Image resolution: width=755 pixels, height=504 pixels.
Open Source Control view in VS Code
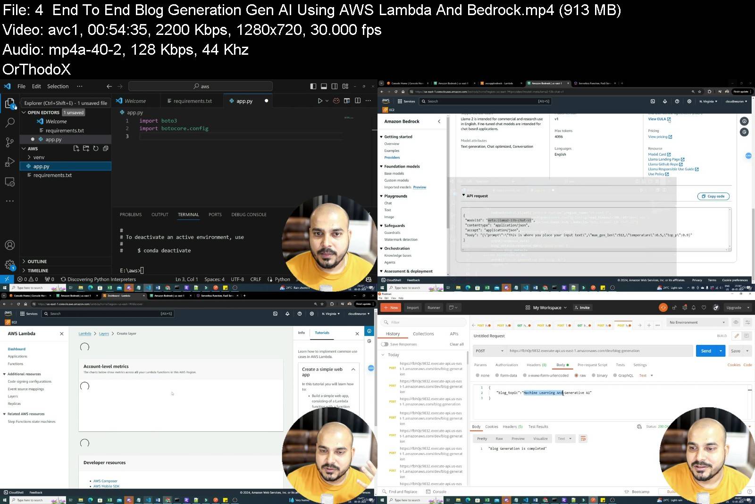(10, 142)
